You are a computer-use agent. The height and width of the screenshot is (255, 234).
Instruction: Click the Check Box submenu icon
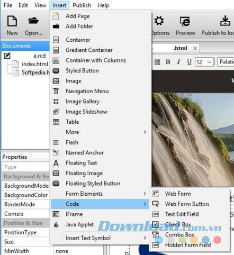[x=156, y=224]
